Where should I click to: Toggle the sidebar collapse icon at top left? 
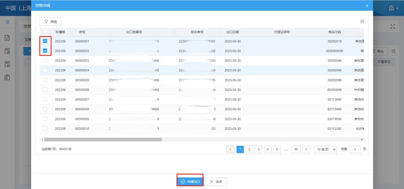coord(7,22)
